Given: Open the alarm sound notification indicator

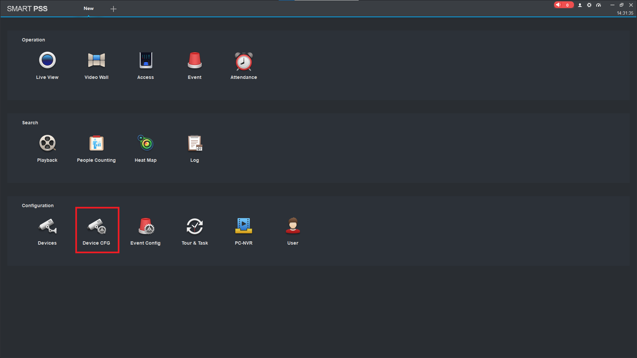Looking at the screenshot, I should point(564,5).
